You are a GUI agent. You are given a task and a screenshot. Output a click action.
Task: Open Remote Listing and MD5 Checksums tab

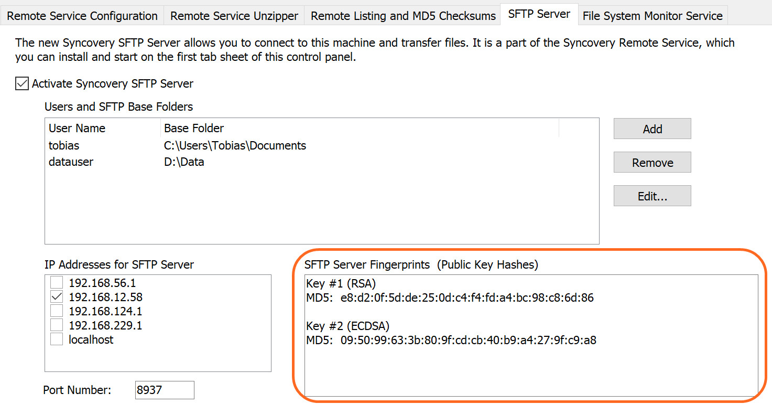point(403,16)
